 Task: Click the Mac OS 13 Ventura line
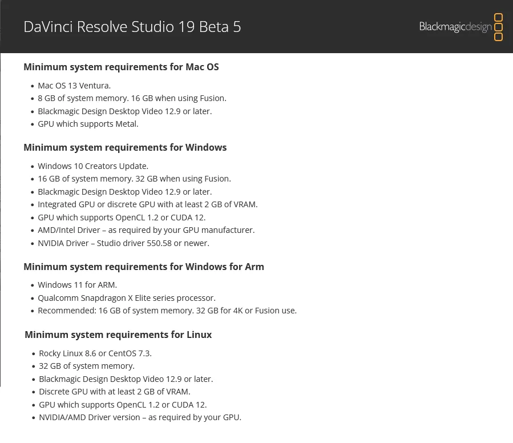coord(74,86)
